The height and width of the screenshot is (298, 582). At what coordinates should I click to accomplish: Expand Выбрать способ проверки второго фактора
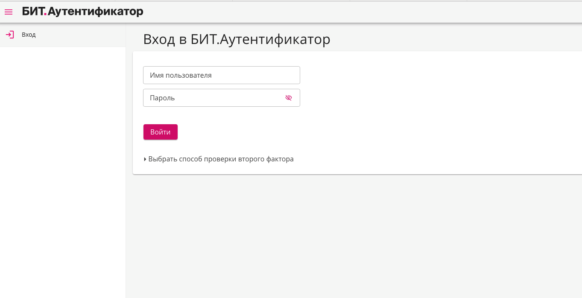(x=219, y=159)
